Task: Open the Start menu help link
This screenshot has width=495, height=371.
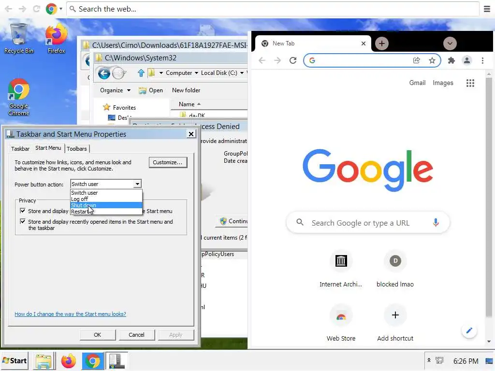Action: 70,314
